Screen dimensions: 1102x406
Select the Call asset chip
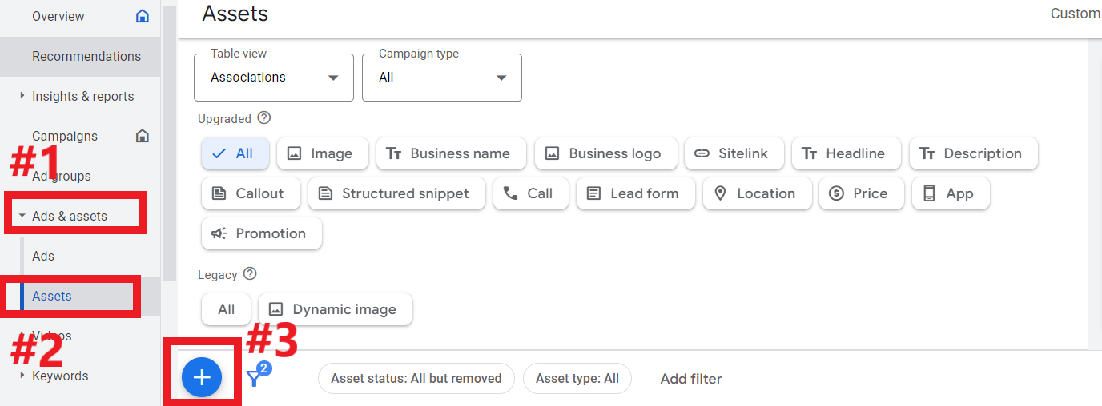530,193
